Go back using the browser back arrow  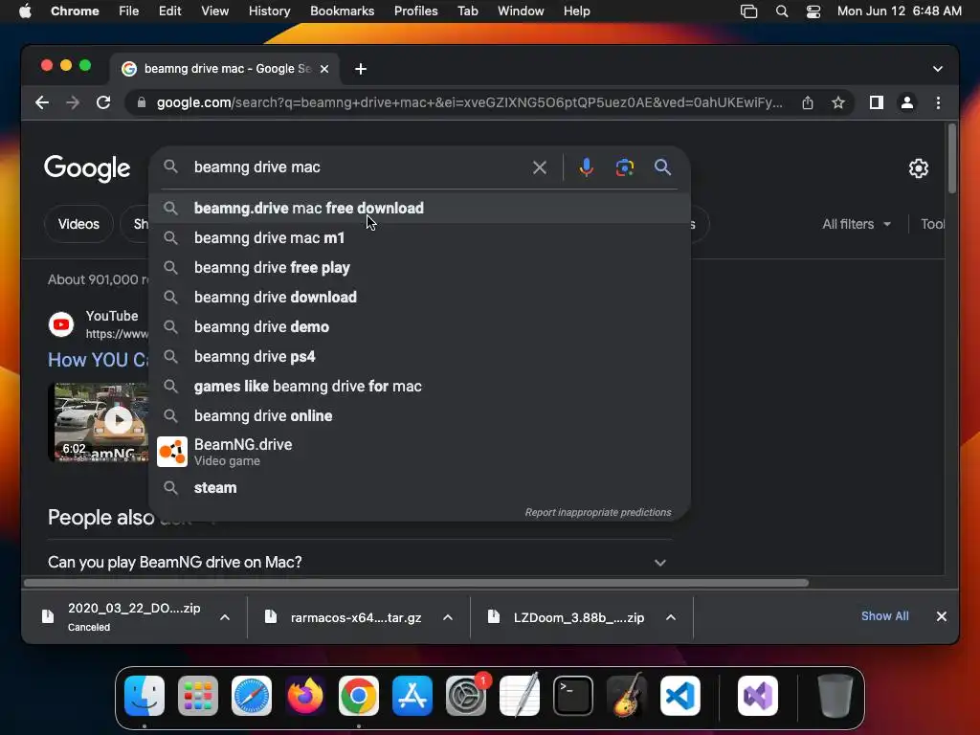[42, 102]
